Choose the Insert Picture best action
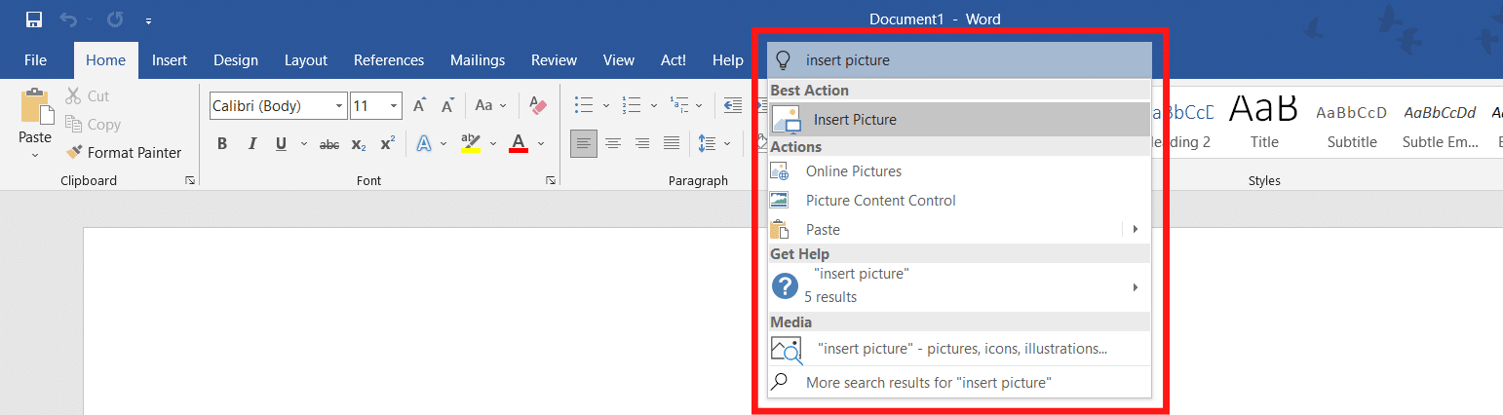This screenshot has height=415, width=1503. [x=959, y=120]
